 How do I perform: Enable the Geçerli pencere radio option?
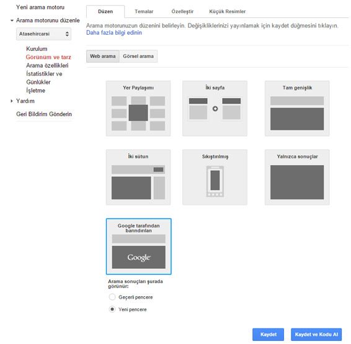112,297
